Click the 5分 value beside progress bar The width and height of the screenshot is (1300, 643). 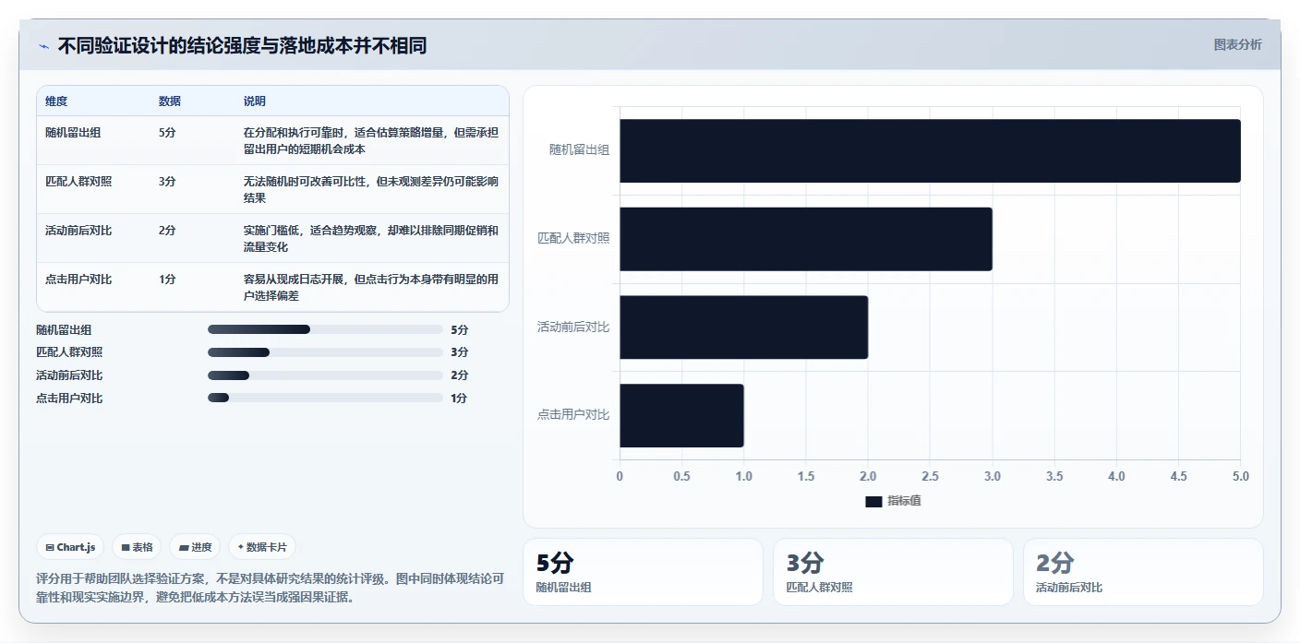459,329
